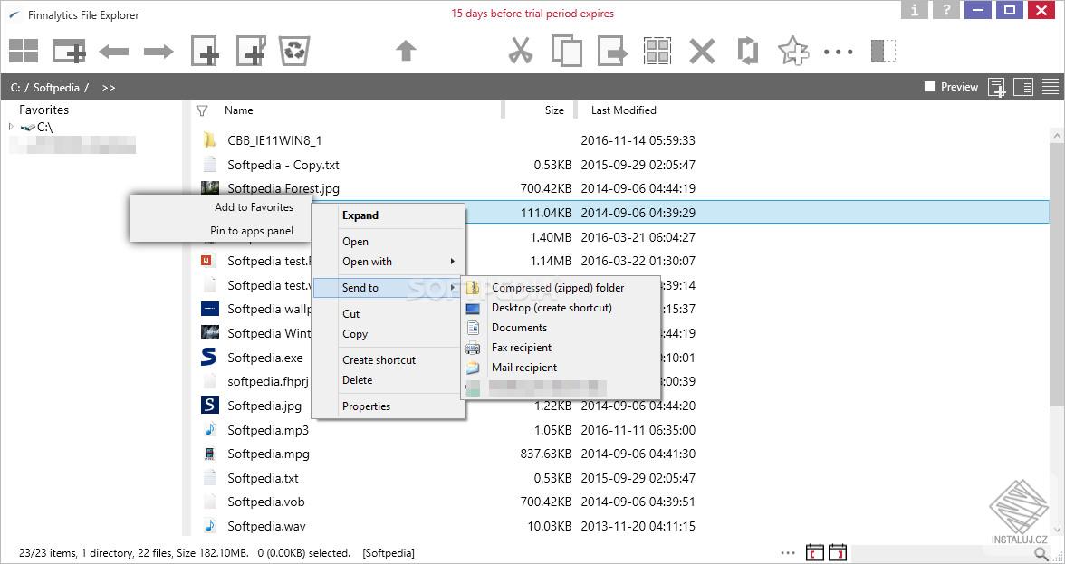Select the Delete (X) toolbar icon
The image size is (1065, 564).
click(702, 51)
